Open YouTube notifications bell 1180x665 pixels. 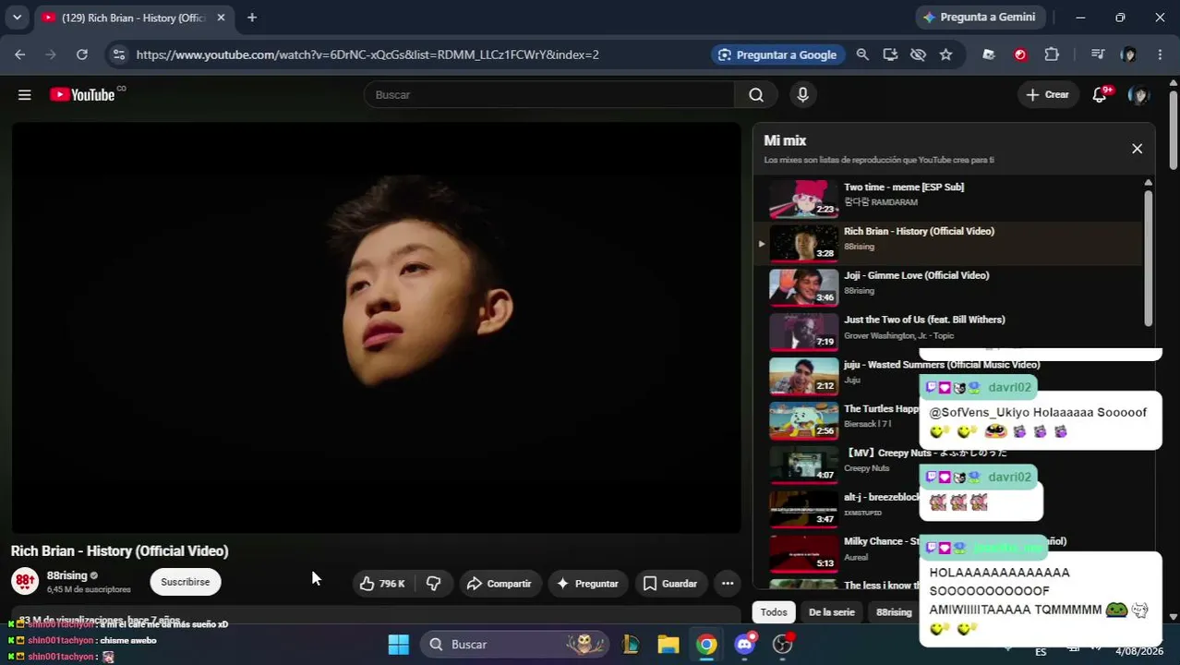click(x=1100, y=94)
